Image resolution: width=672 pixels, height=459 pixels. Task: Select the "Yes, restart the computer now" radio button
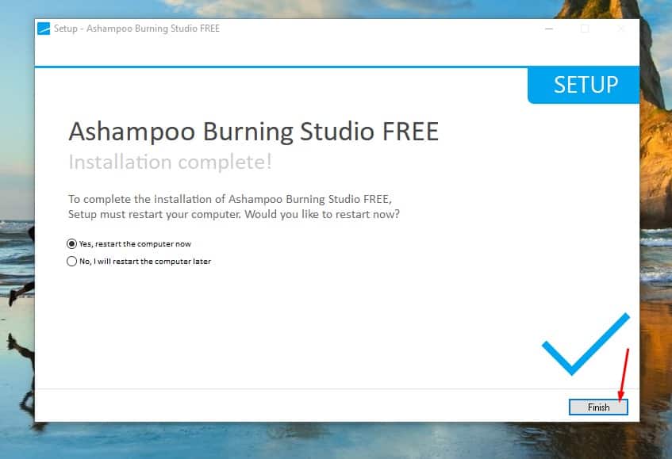click(x=72, y=244)
